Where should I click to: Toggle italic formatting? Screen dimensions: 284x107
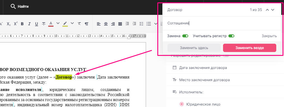(x=29, y=24)
